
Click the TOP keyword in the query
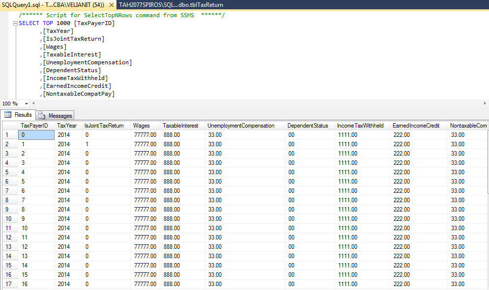coord(48,24)
